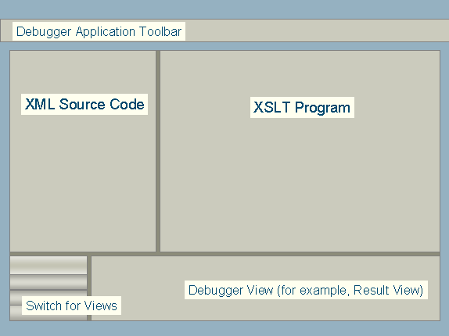
Task: Select the XSLT Program label
Action: click(302, 108)
